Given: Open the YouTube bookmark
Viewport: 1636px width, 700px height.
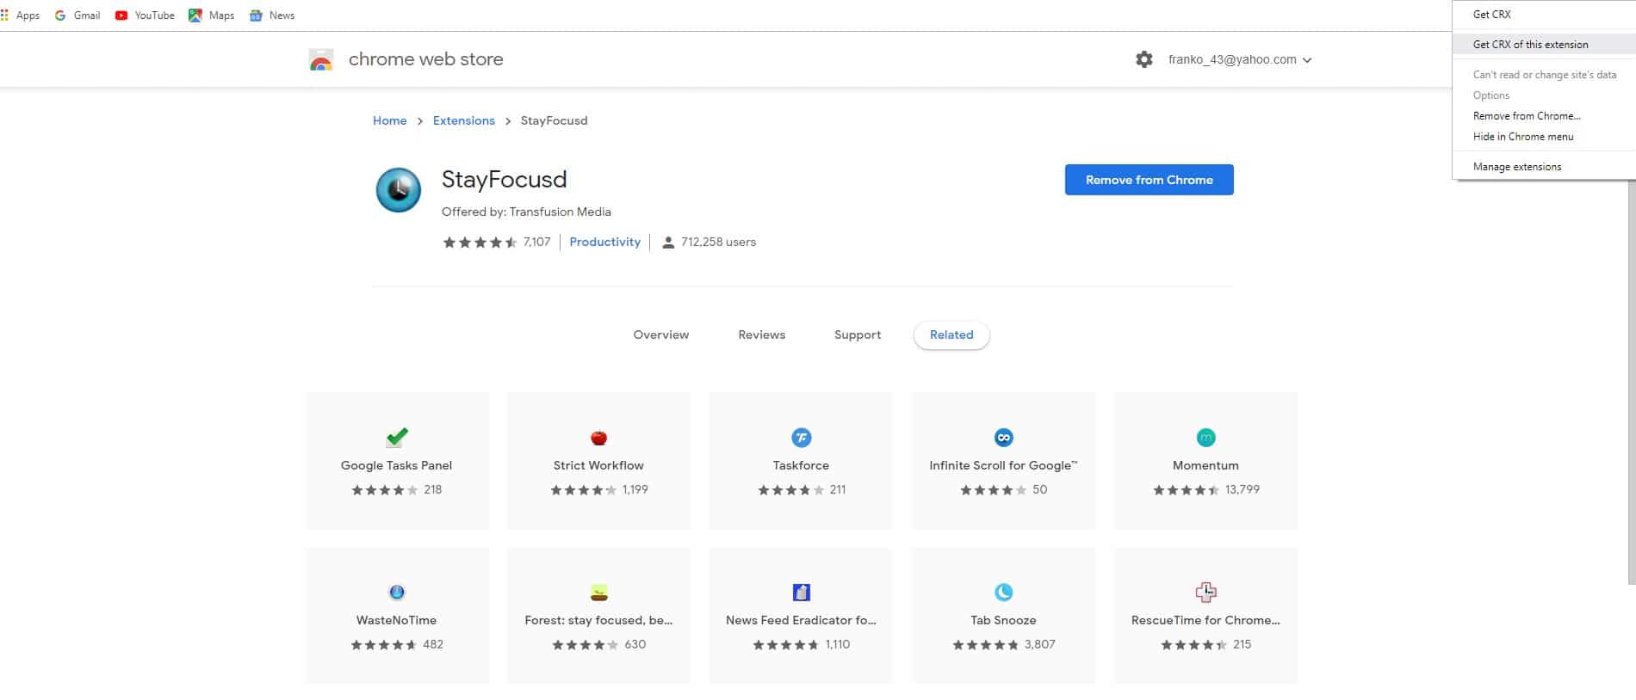Looking at the screenshot, I should (x=145, y=15).
